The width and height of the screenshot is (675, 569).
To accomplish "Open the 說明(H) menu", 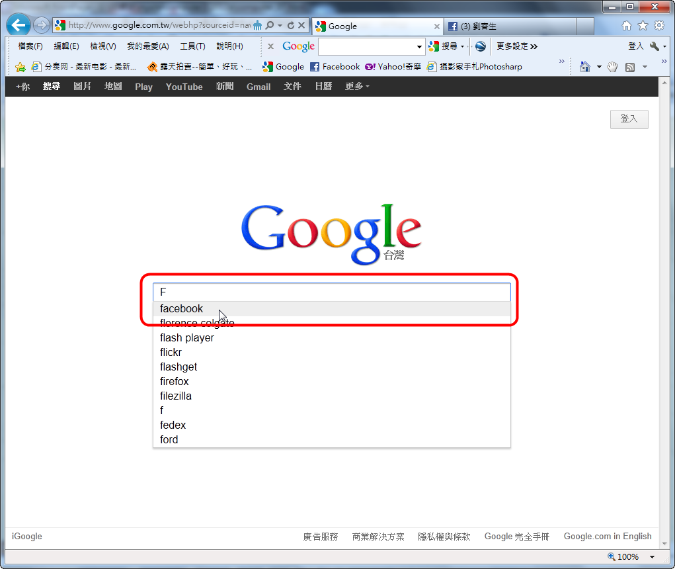I will click(229, 46).
